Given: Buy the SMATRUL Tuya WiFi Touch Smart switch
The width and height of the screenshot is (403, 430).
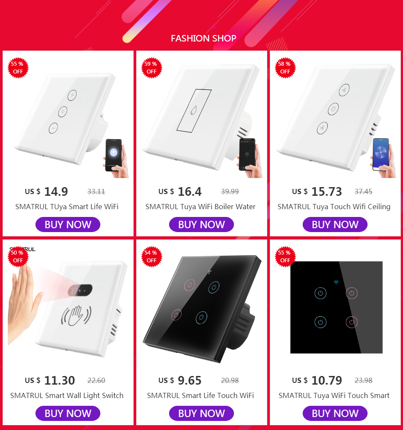Looking at the screenshot, I should pos(335,413).
